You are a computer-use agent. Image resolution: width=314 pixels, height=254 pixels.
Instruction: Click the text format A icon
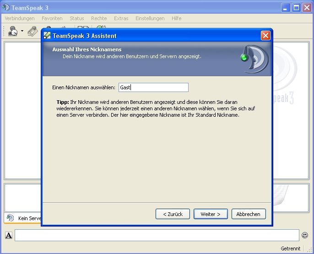[x=9, y=235]
